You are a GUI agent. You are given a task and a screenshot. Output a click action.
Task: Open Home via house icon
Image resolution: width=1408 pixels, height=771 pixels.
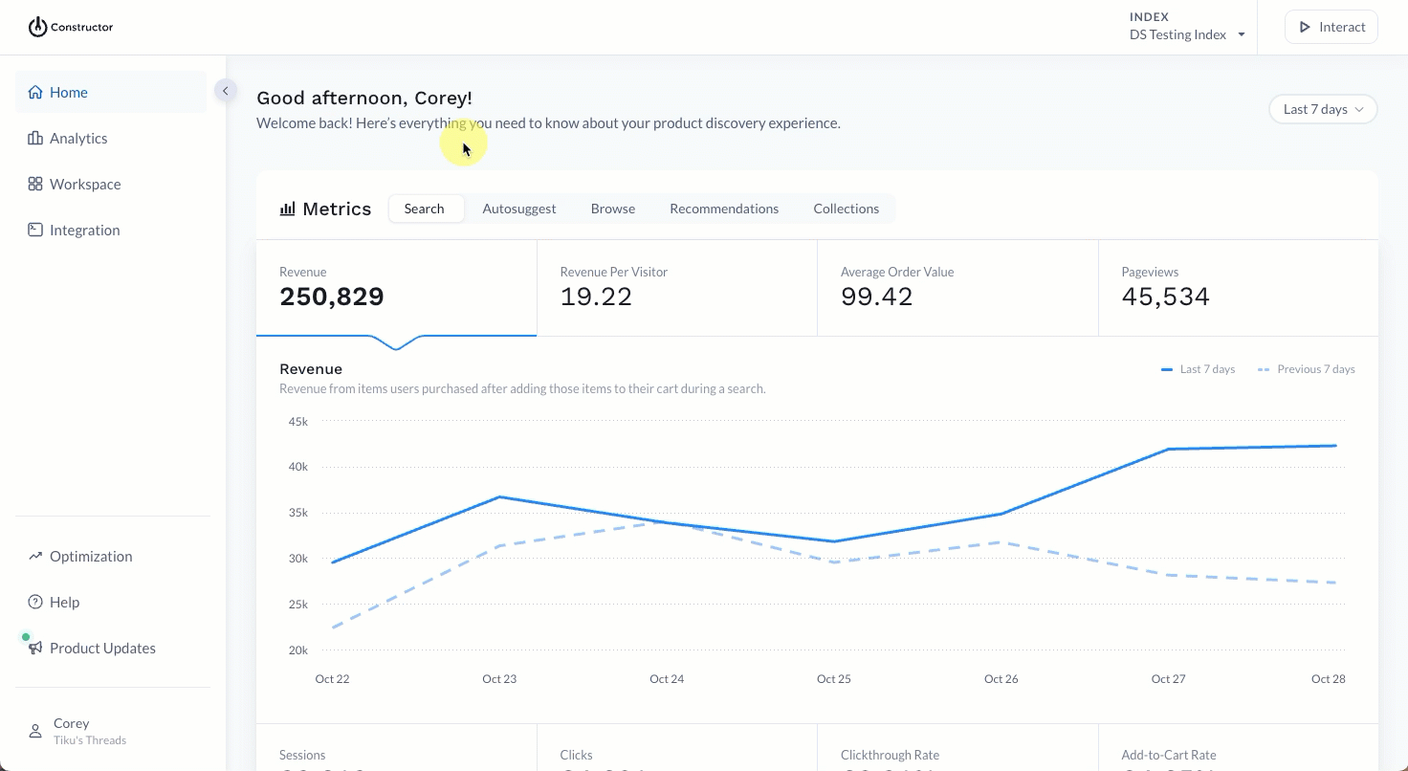point(35,93)
